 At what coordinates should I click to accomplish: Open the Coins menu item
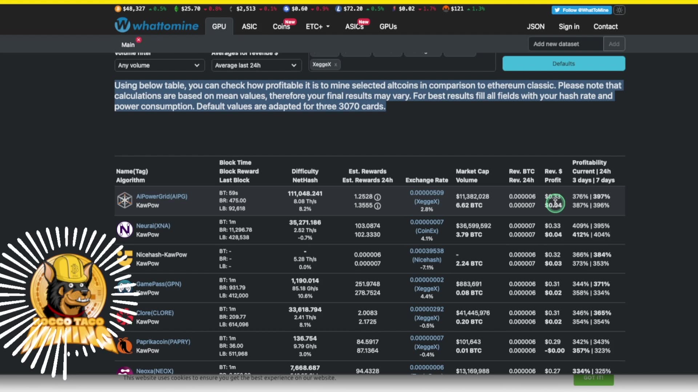(281, 26)
